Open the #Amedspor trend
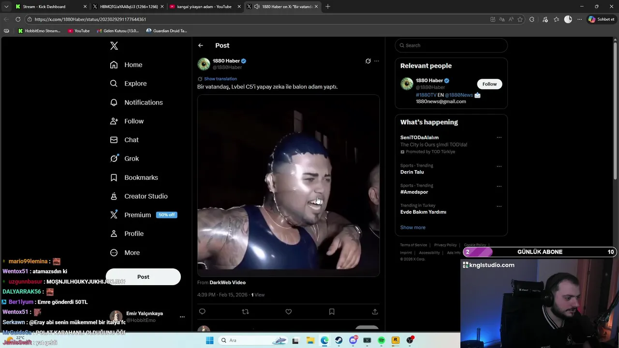The height and width of the screenshot is (348, 619). 414,192
